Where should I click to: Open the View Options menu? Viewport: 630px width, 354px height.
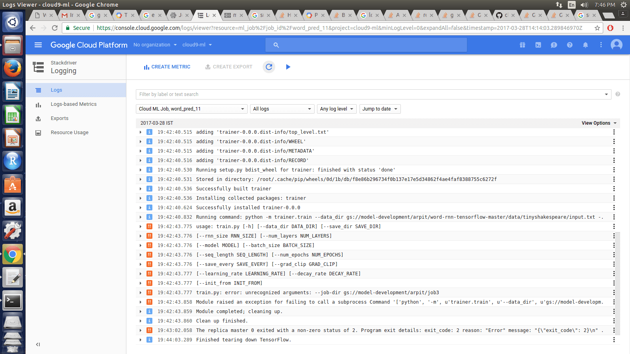click(x=599, y=123)
